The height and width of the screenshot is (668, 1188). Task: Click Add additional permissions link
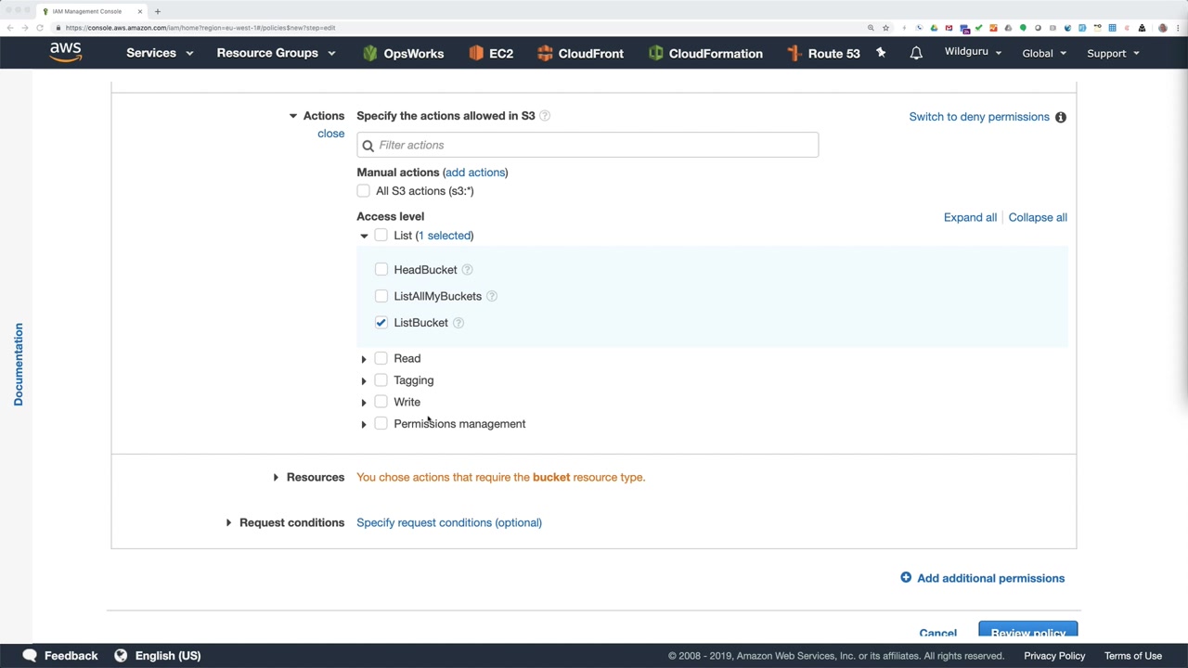pos(989,578)
